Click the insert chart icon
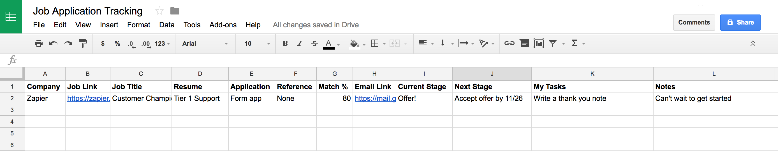778x151 pixels. pyautogui.click(x=539, y=43)
